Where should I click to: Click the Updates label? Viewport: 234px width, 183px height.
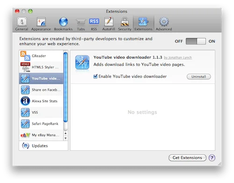pyautogui.click(x=40, y=146)
